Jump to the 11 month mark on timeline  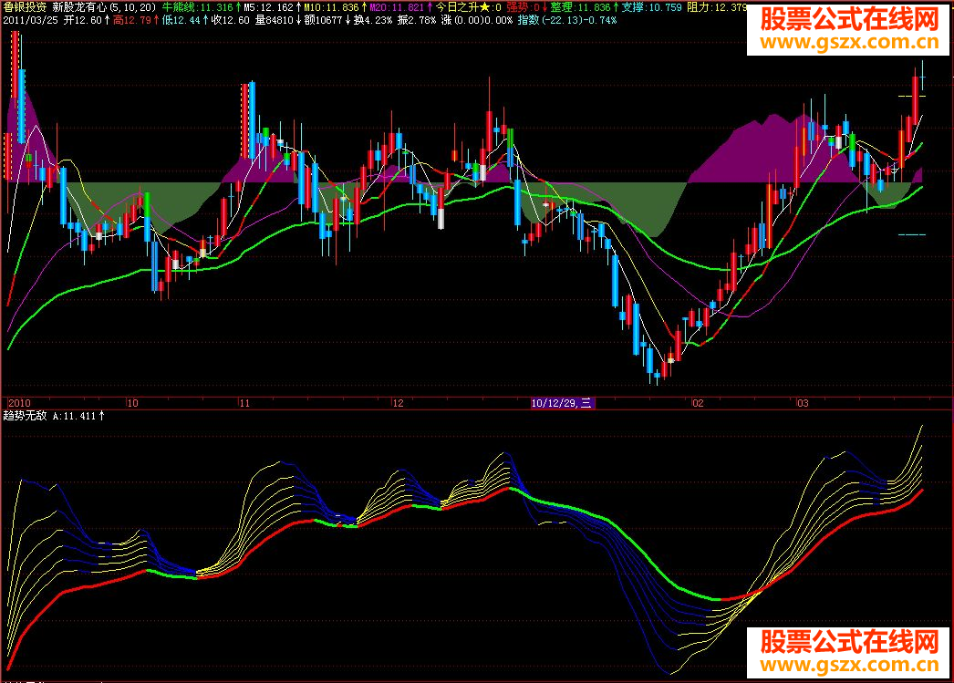[x=244, y=402]
